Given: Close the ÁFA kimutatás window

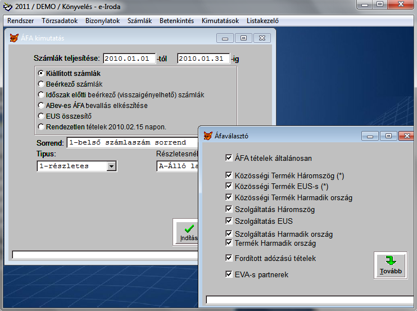Looking at the screenshot, I should click(x=262, y=38).
